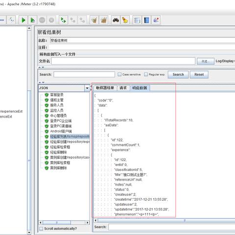Select 经验库创建 sample result
Image resolution: width=235 pixels, height=235 pixels.
click(70, 142)
